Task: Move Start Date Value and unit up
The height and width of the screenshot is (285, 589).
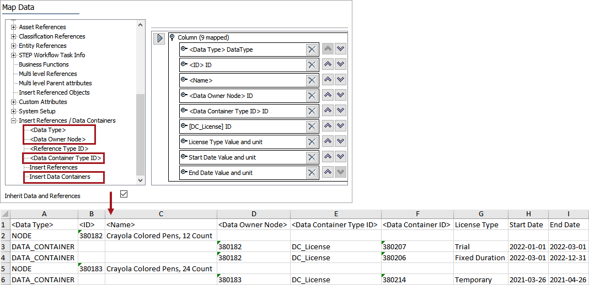Action: (x=328, y=157)
